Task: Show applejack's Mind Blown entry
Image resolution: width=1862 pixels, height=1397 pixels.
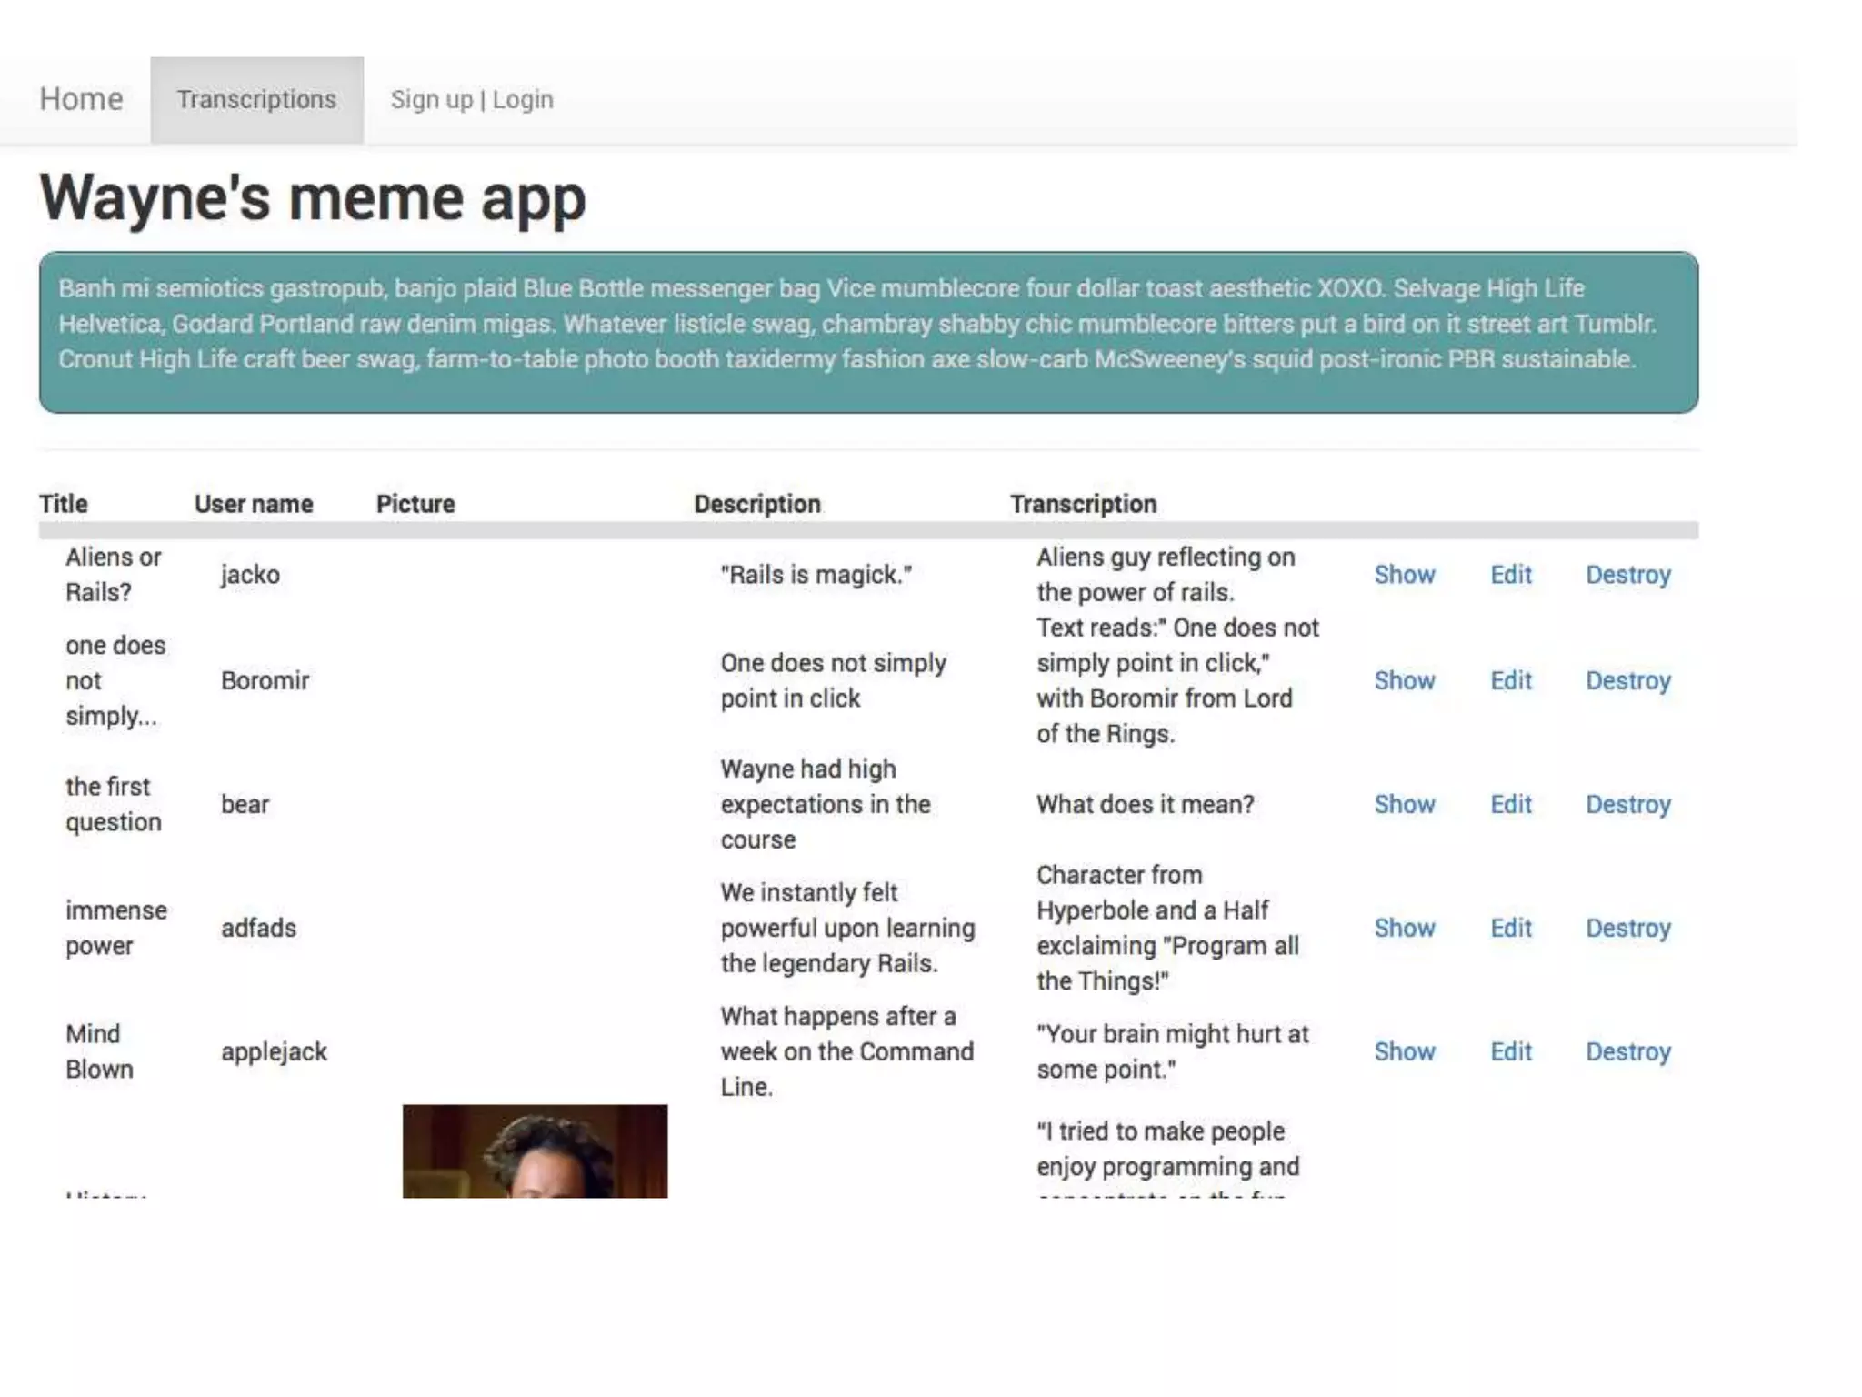Action: pyautogui.click(x=1404, y=1051)
